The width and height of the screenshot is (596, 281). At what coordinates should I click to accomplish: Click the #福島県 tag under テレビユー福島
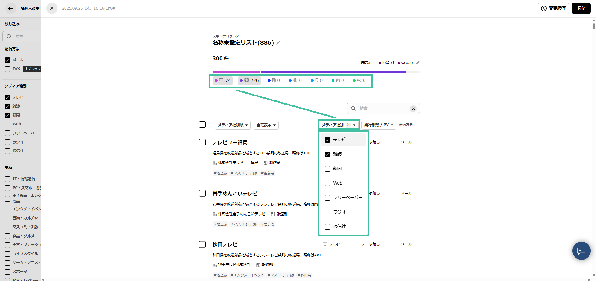(267, 173)
